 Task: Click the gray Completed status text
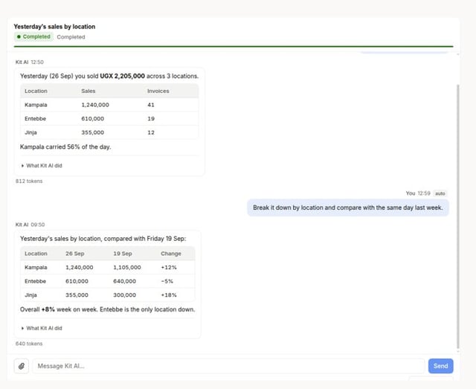pyautogui.click(x=71, y=36)
